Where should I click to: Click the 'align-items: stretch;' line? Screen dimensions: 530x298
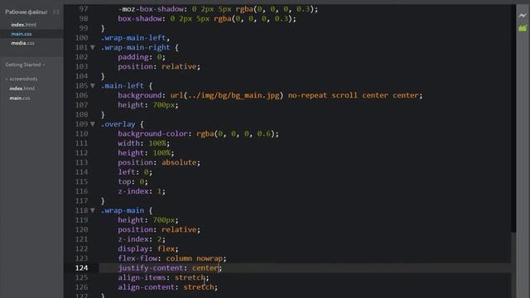pos(163,278)
